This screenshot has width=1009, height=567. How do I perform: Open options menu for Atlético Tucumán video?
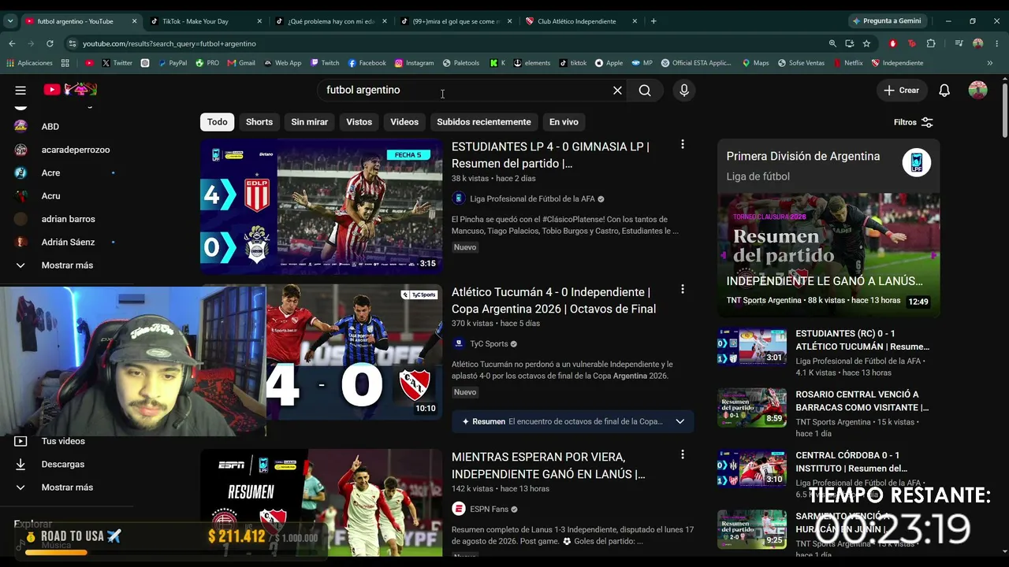click(683, 290)
